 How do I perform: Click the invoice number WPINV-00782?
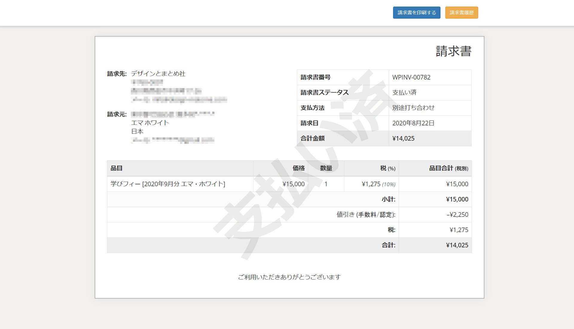point(411,77)
